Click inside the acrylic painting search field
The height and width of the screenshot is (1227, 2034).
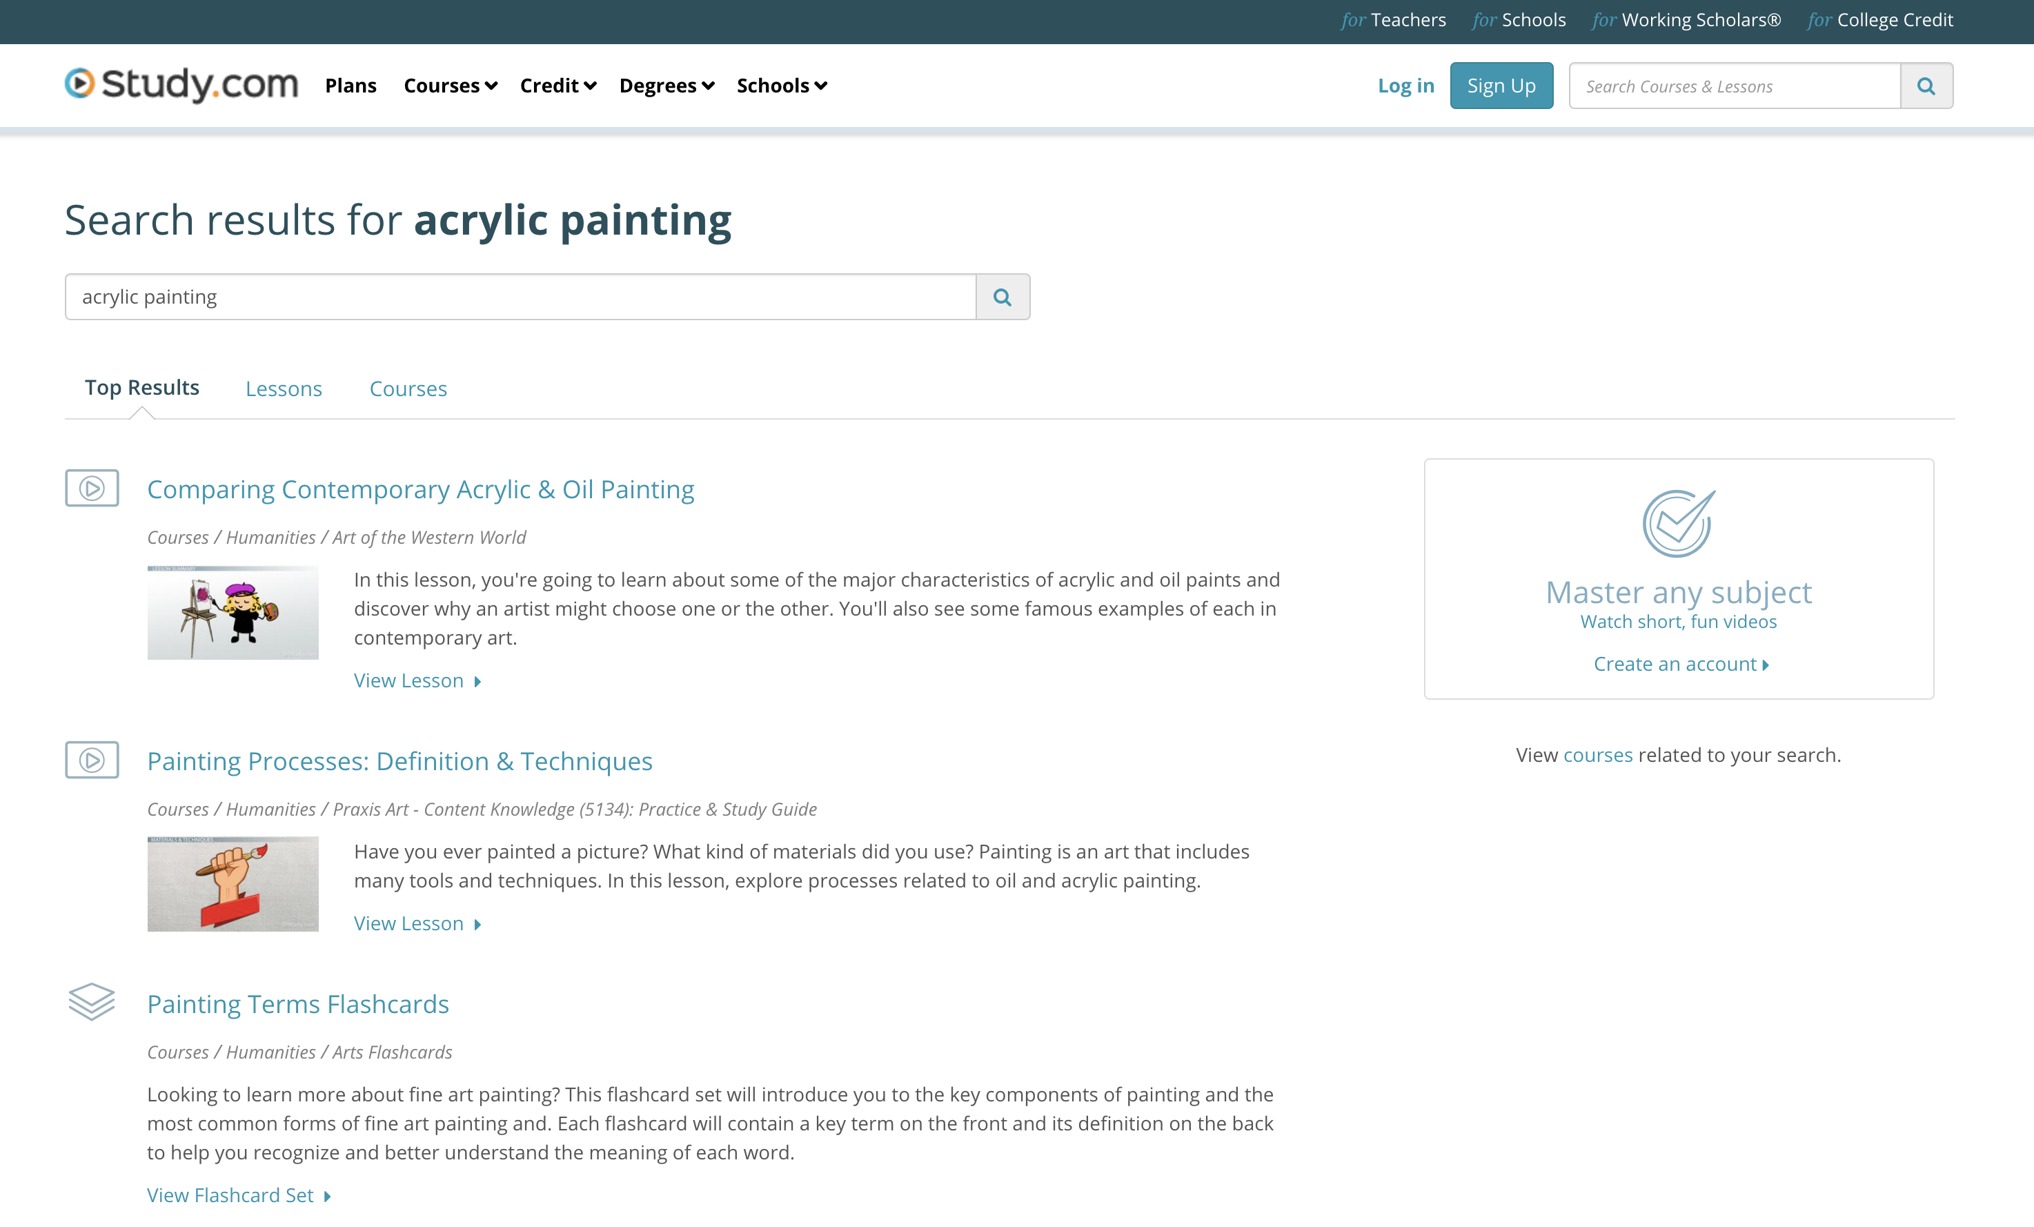[x=520, y=297]
